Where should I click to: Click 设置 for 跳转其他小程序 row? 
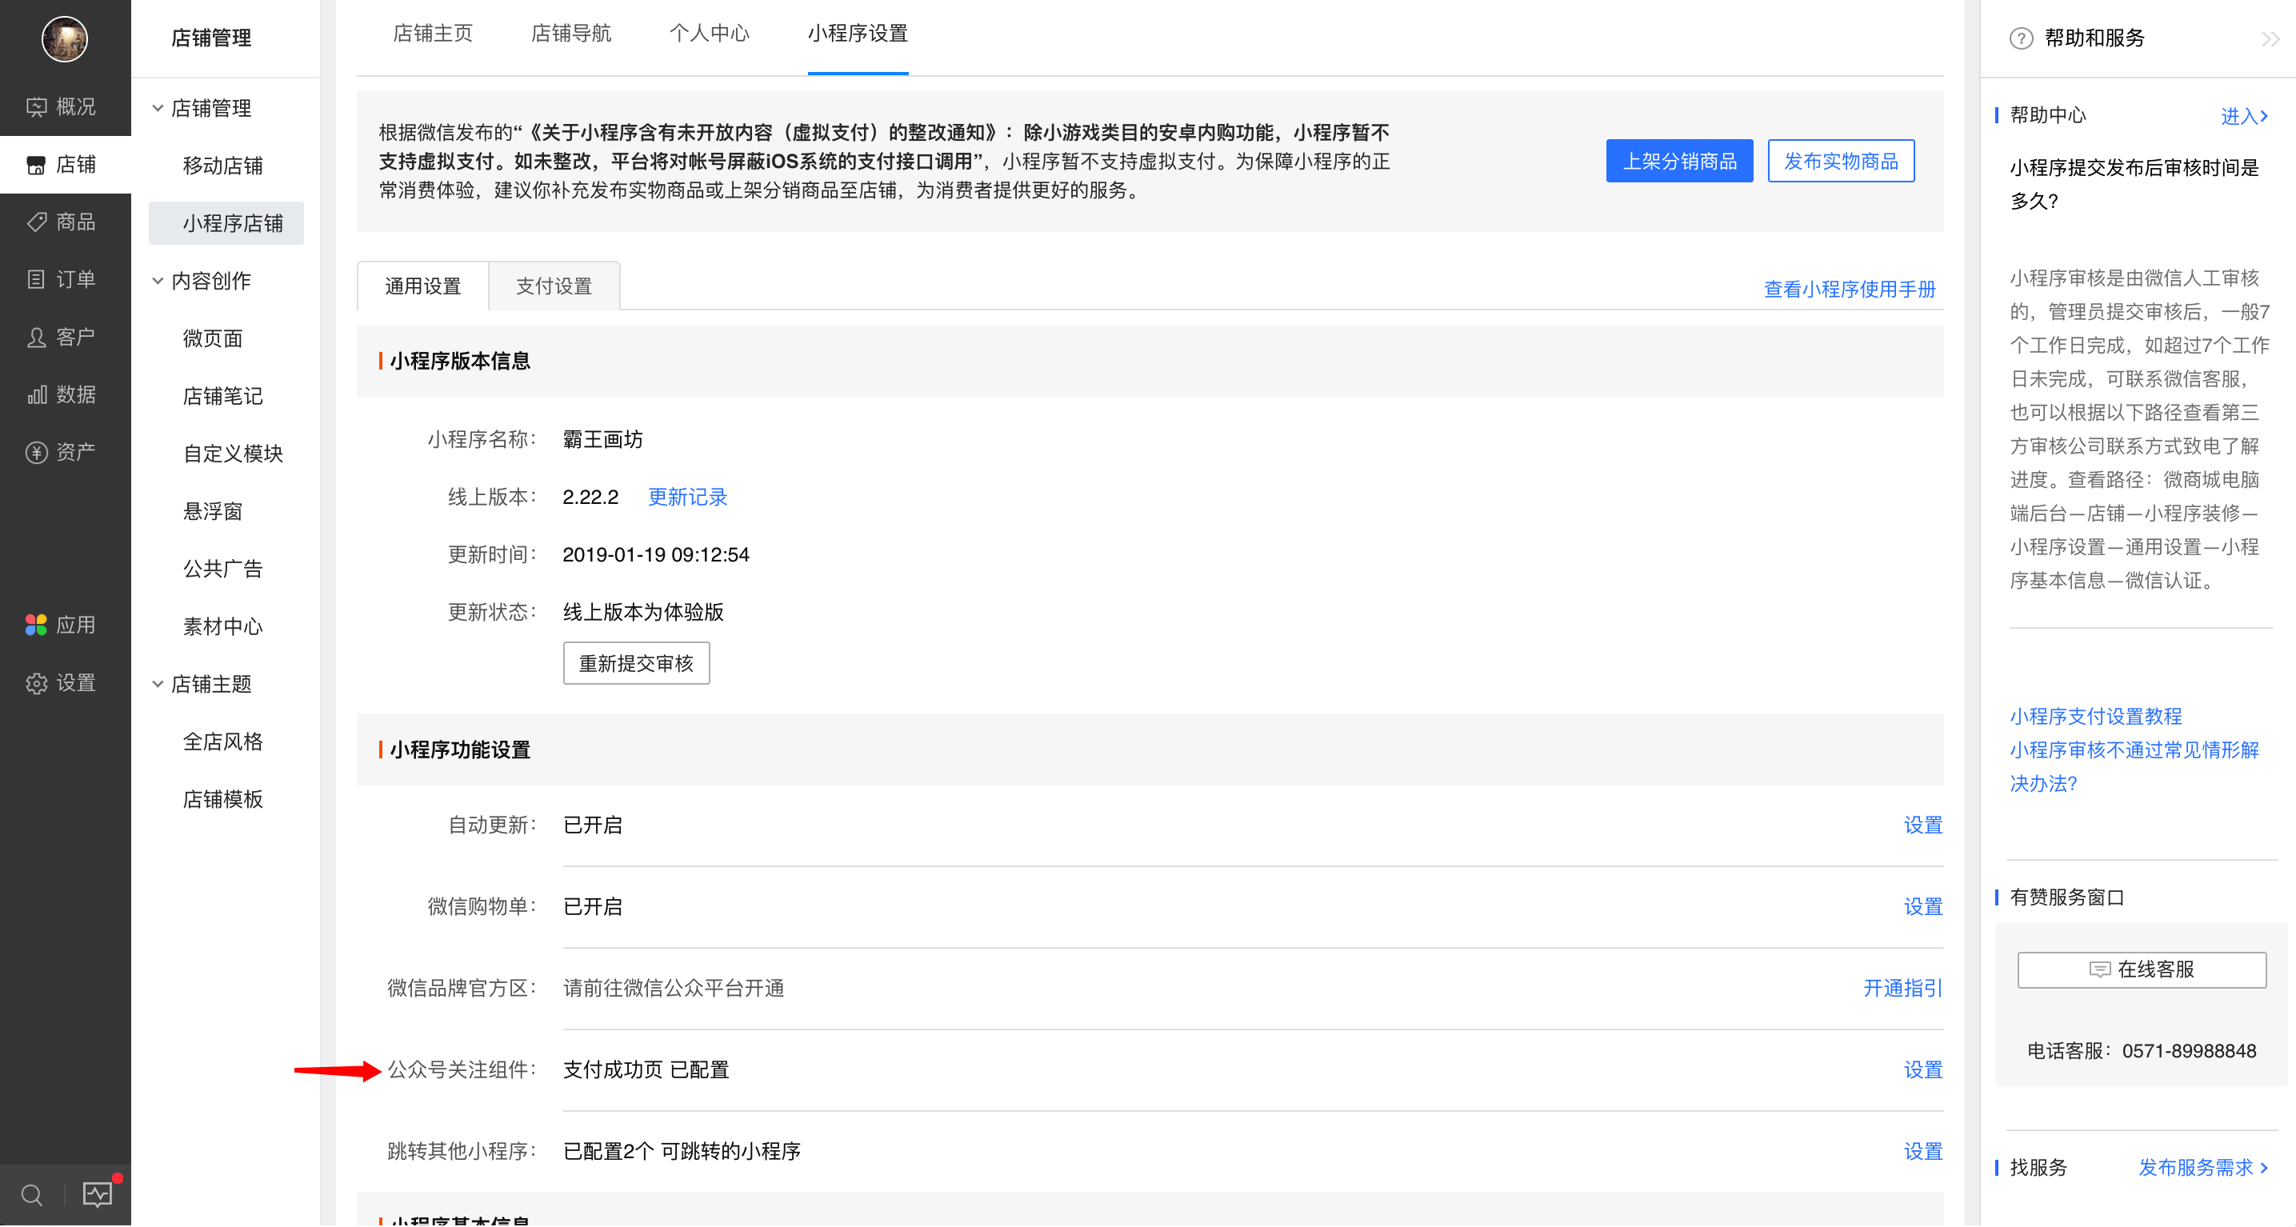point(1922,1152)
